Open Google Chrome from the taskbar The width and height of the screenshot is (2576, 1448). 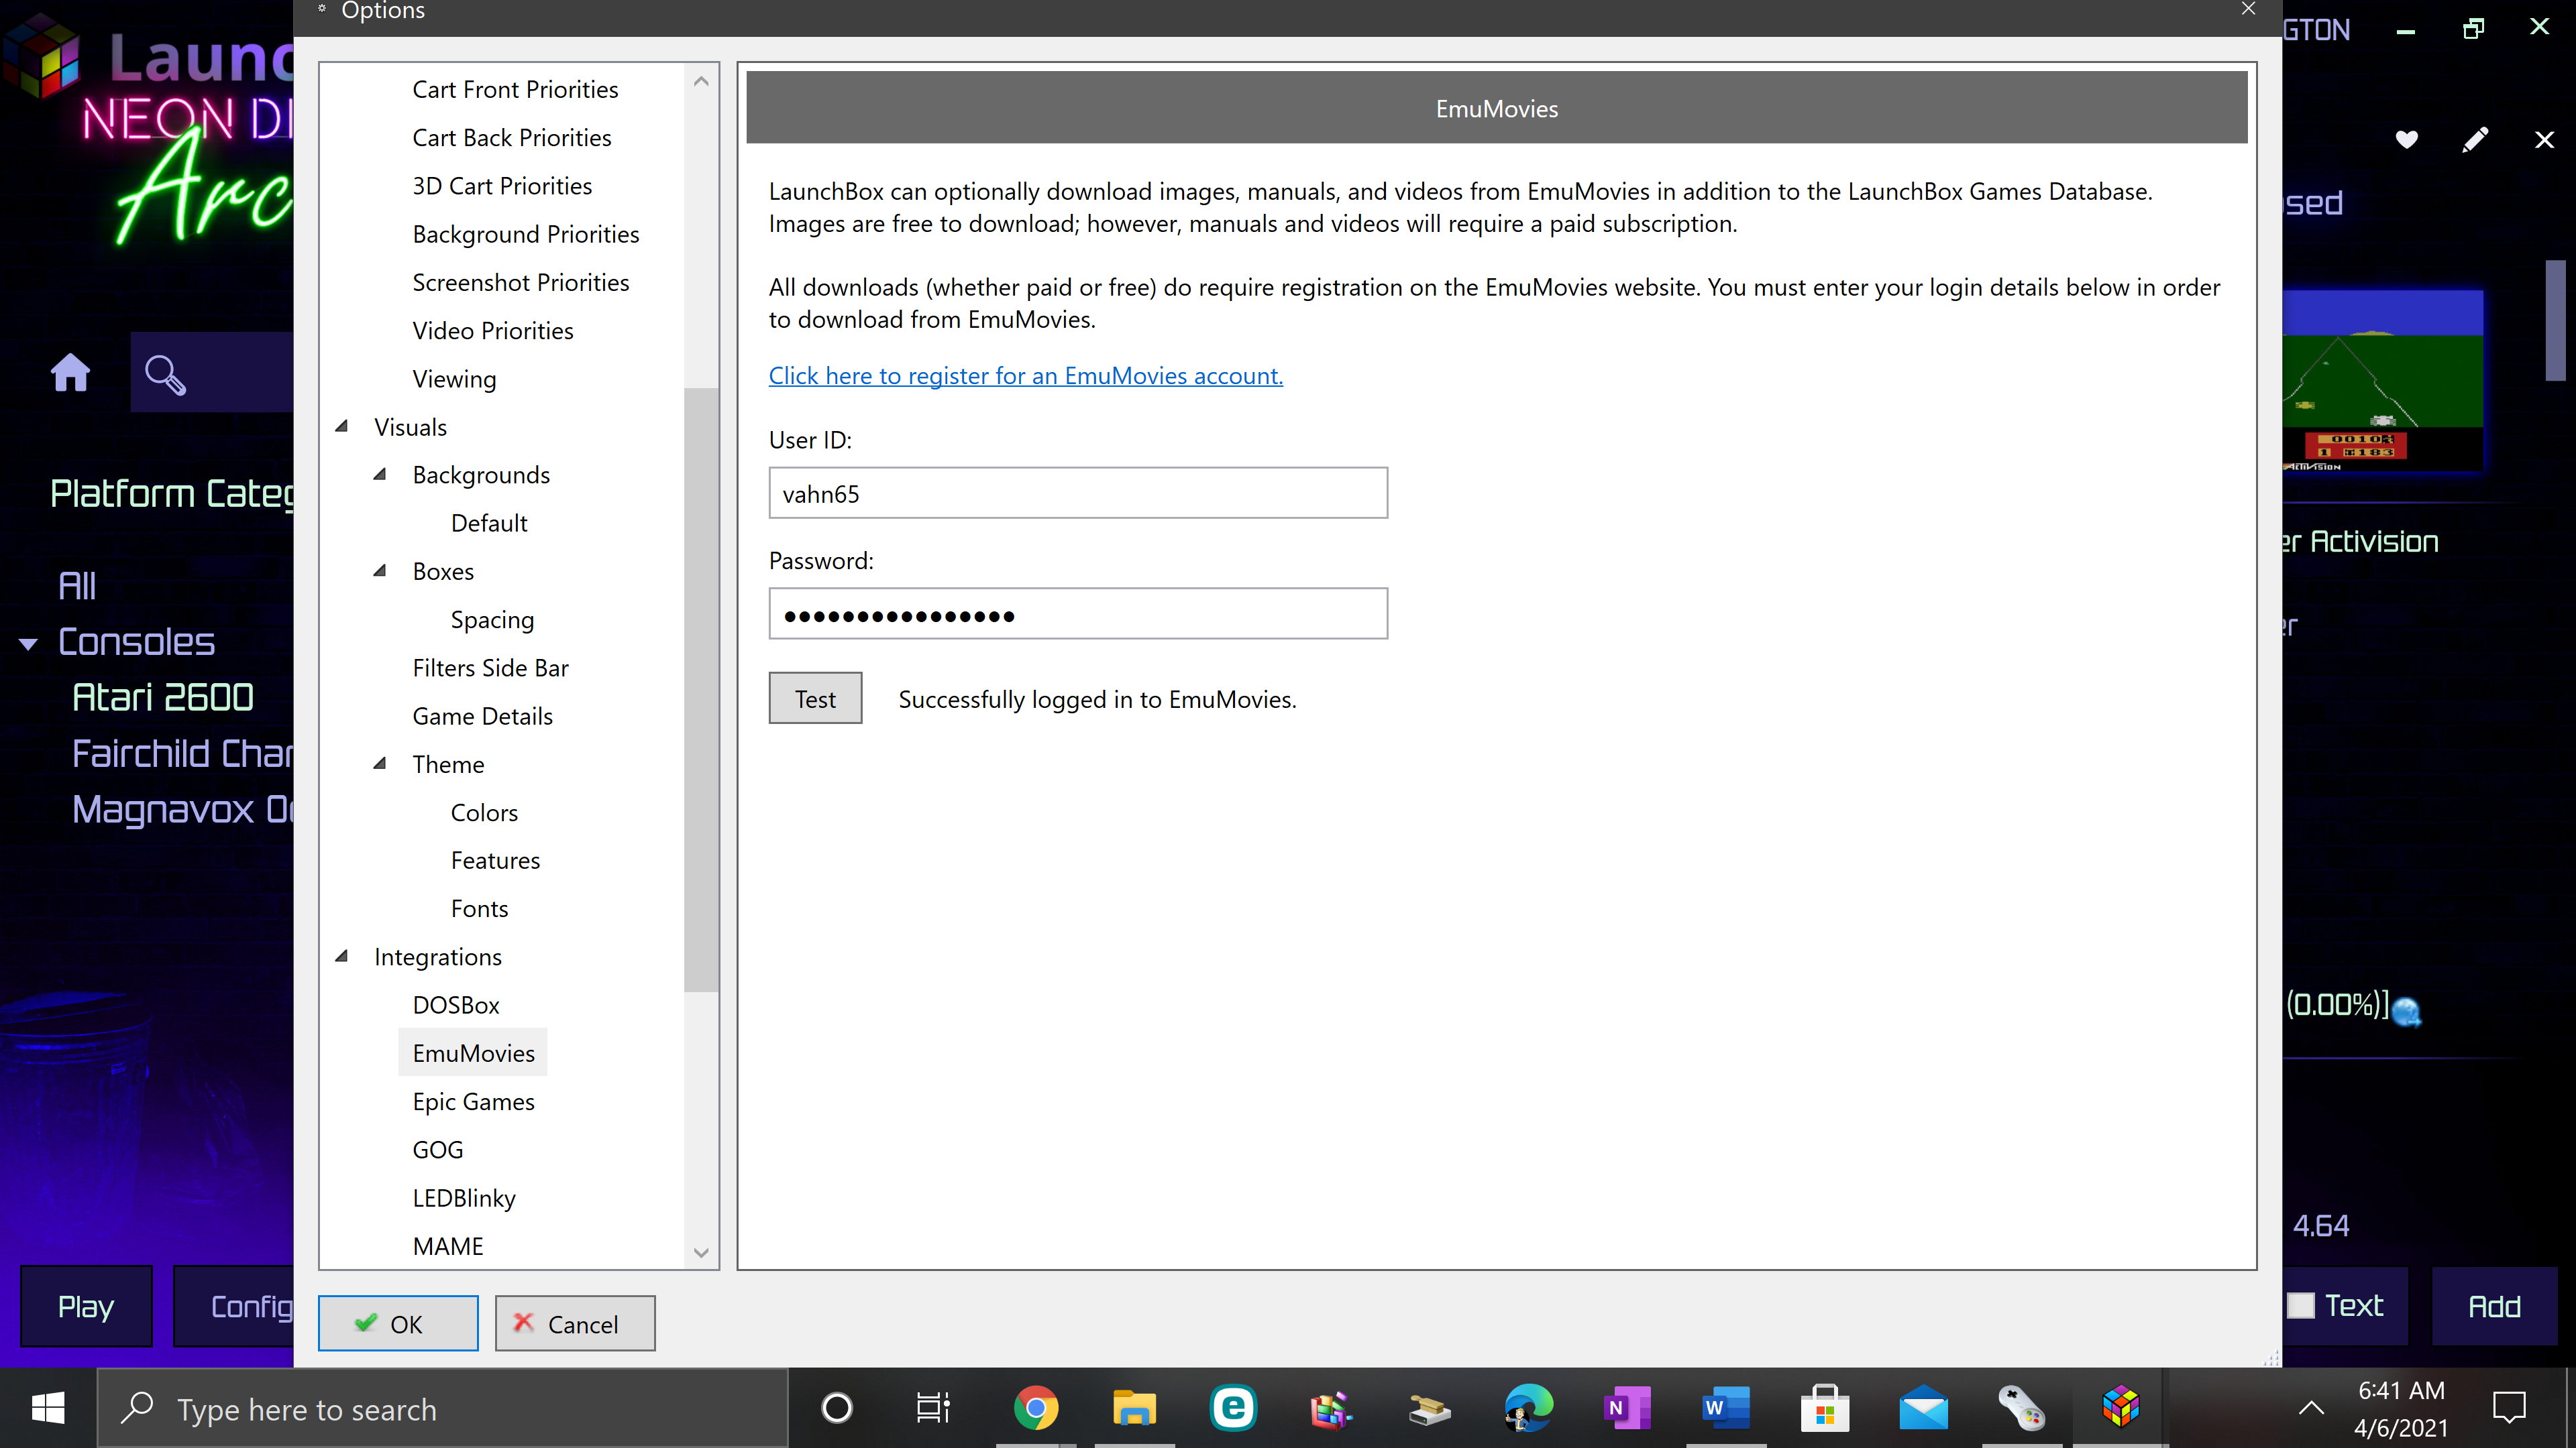pyautogui.click(x=1035, y=1409)
